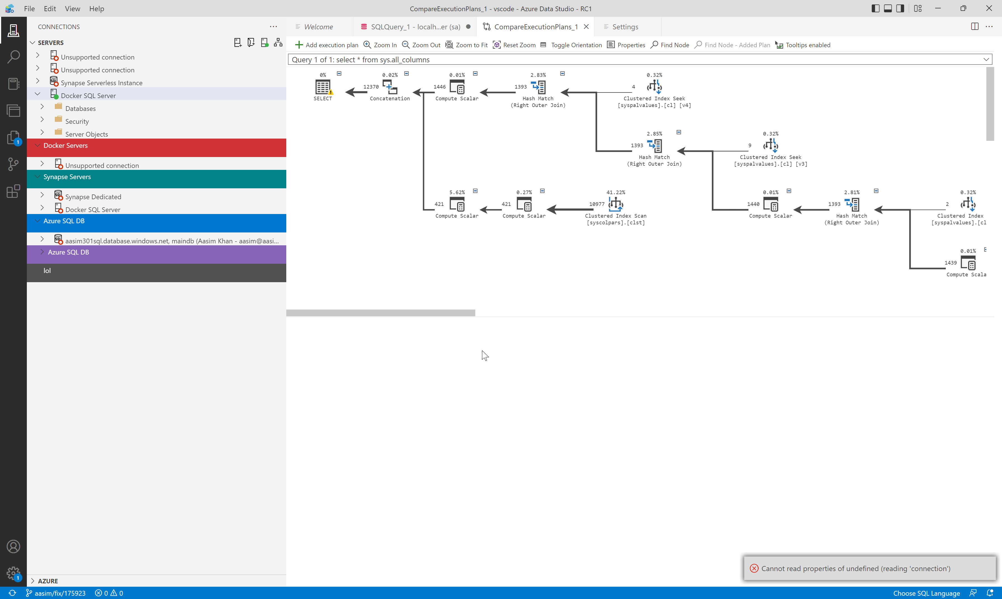The image size is (1002, 599).
Task: Click the horizontal scrollbar under the plan
Action: click(x=380, y=312)
